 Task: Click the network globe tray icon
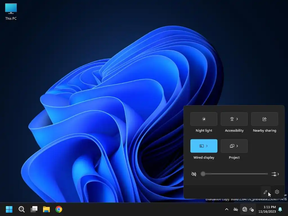244,209
